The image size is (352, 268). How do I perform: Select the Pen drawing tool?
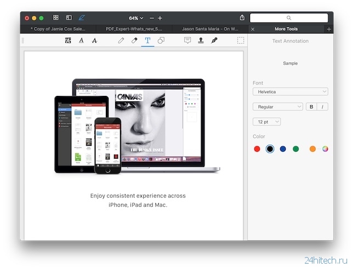click(x=121, y=41)
